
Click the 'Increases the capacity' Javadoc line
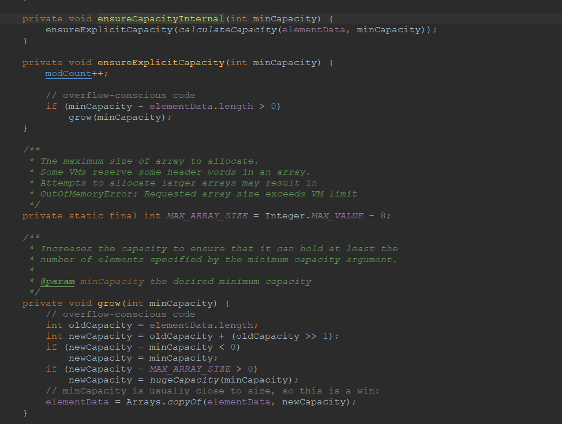coord(219,249)
